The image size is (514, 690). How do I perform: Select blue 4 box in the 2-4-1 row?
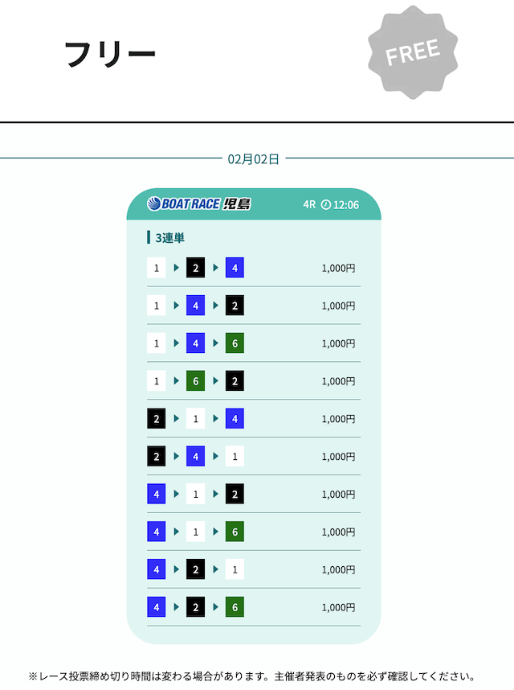click(x=195, y=457)
